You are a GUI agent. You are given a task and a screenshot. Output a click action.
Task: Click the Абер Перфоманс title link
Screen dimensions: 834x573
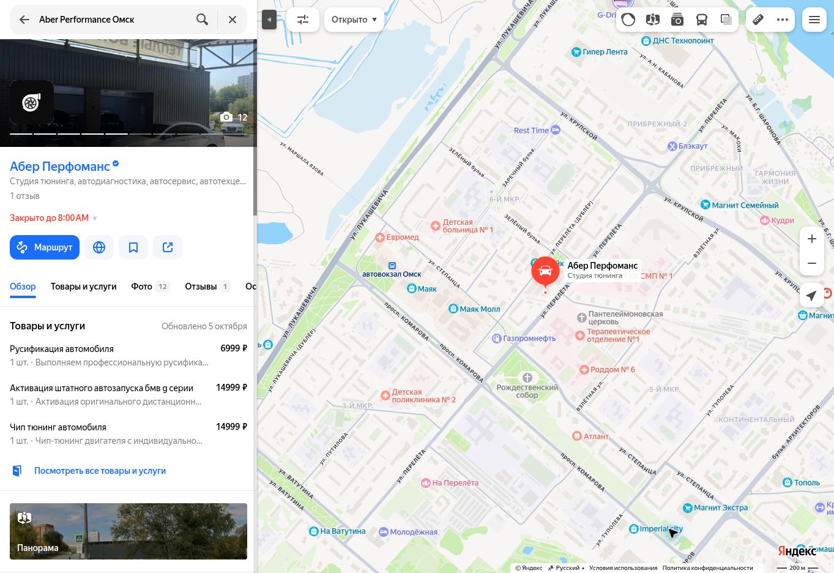tap(60, 167)
